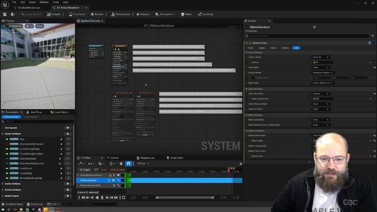Open the Scalability toolbar option

(x=206, y=14)
